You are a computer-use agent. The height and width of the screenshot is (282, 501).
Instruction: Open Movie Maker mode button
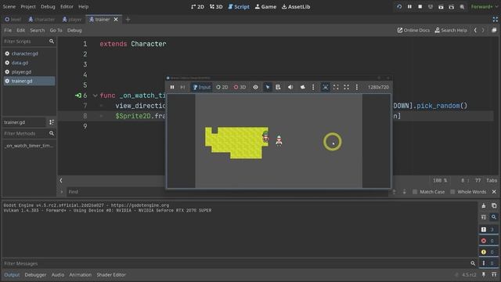point(462,7)
